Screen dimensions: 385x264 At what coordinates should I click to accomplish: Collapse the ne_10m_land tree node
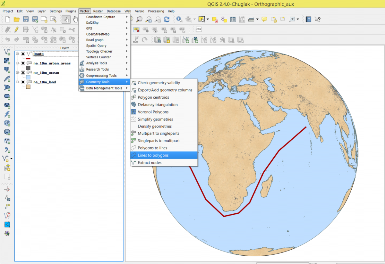click(18, 82)
